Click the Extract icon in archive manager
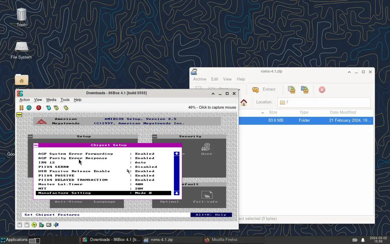Screen dimensions: 390x244 [255, 90]
